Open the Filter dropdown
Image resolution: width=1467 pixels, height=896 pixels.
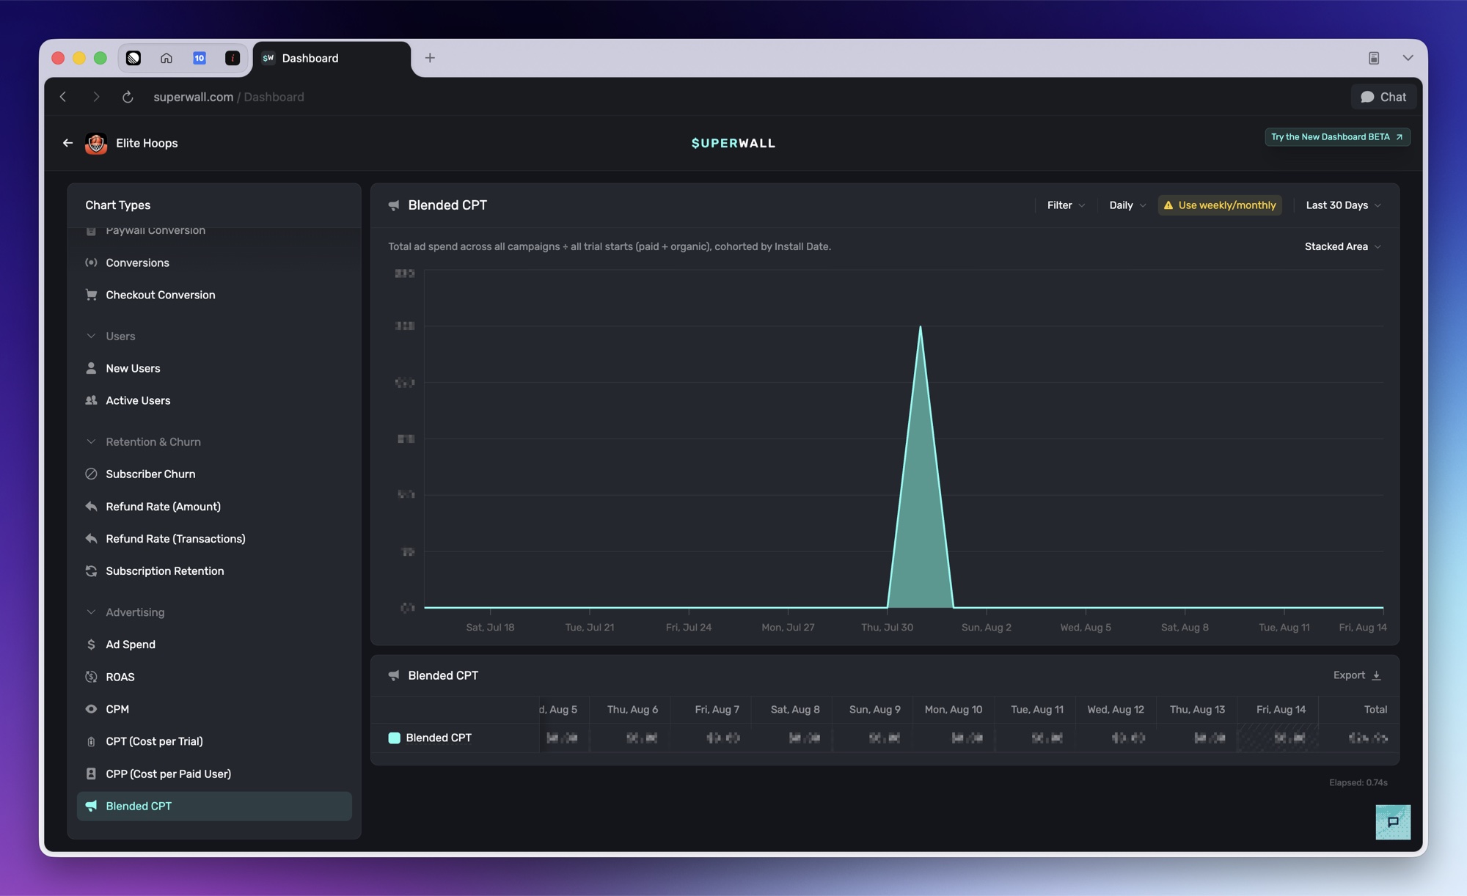tap(1066, 205)
